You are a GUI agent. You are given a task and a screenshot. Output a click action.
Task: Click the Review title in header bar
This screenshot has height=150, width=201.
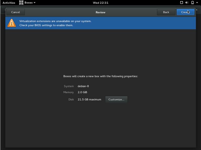[100, 12]
